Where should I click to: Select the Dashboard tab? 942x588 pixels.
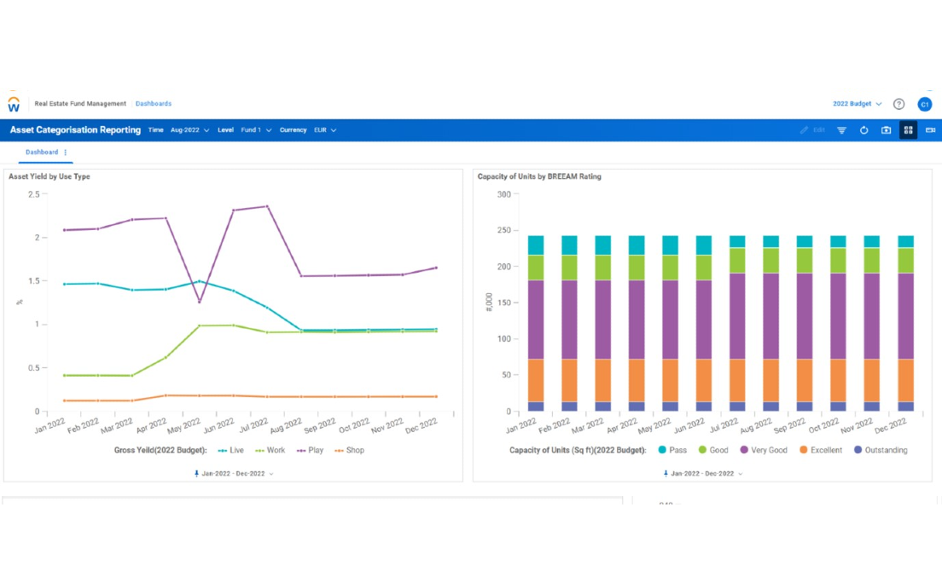point(42,153)
